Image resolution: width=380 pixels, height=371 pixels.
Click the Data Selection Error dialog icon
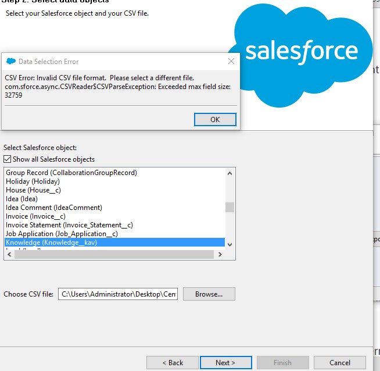pyautogui.click(x=10, y=62)
